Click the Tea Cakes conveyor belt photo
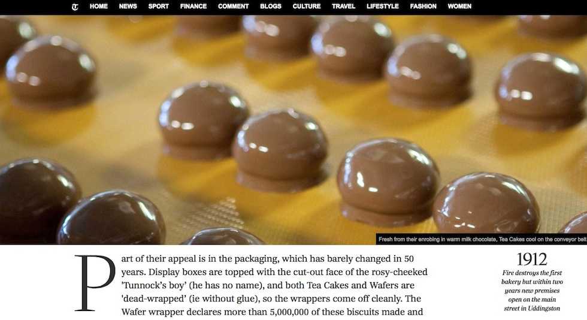Screen dimensions: 587x320 (293, 129)
